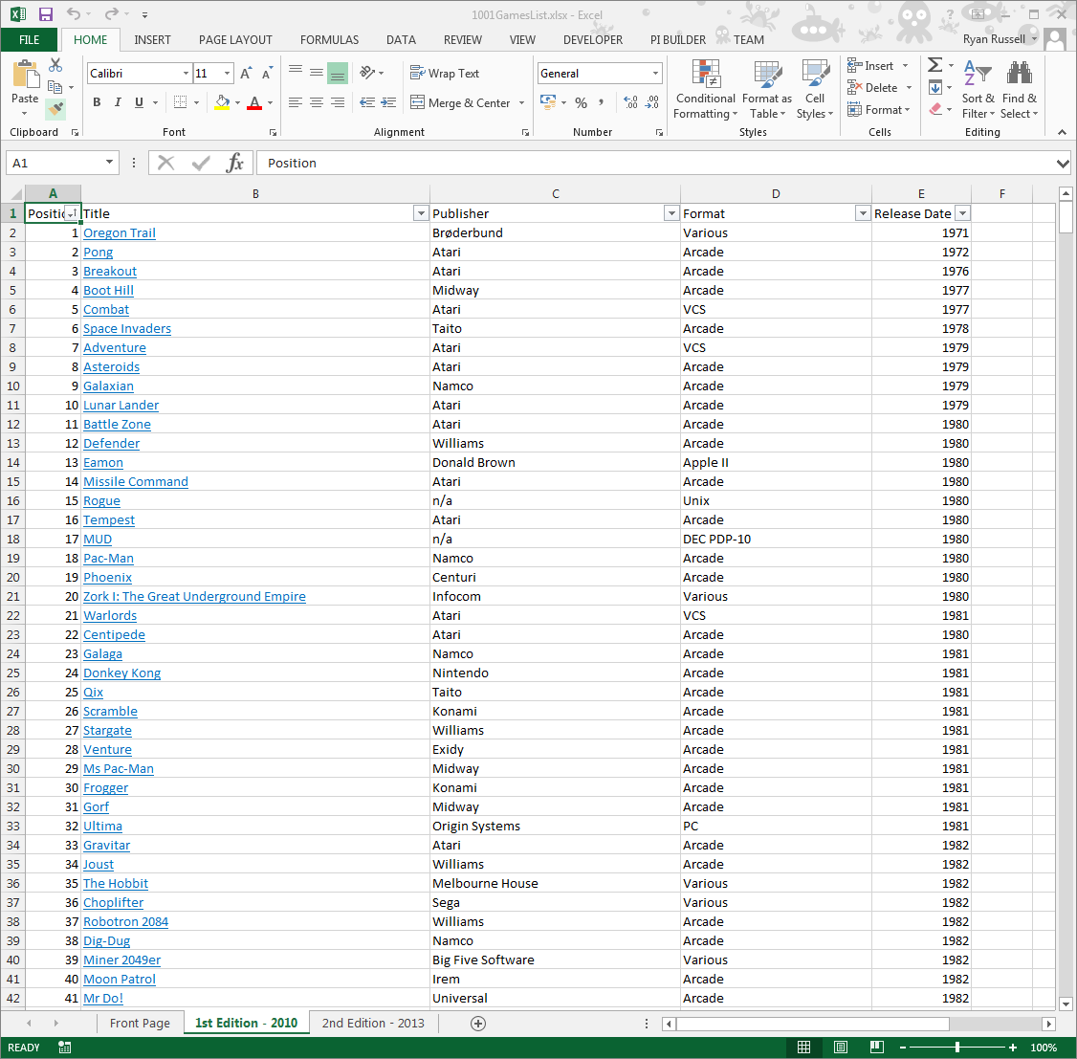
Task: Open the font name Calibri dropdown
Action: pos(186,73)
